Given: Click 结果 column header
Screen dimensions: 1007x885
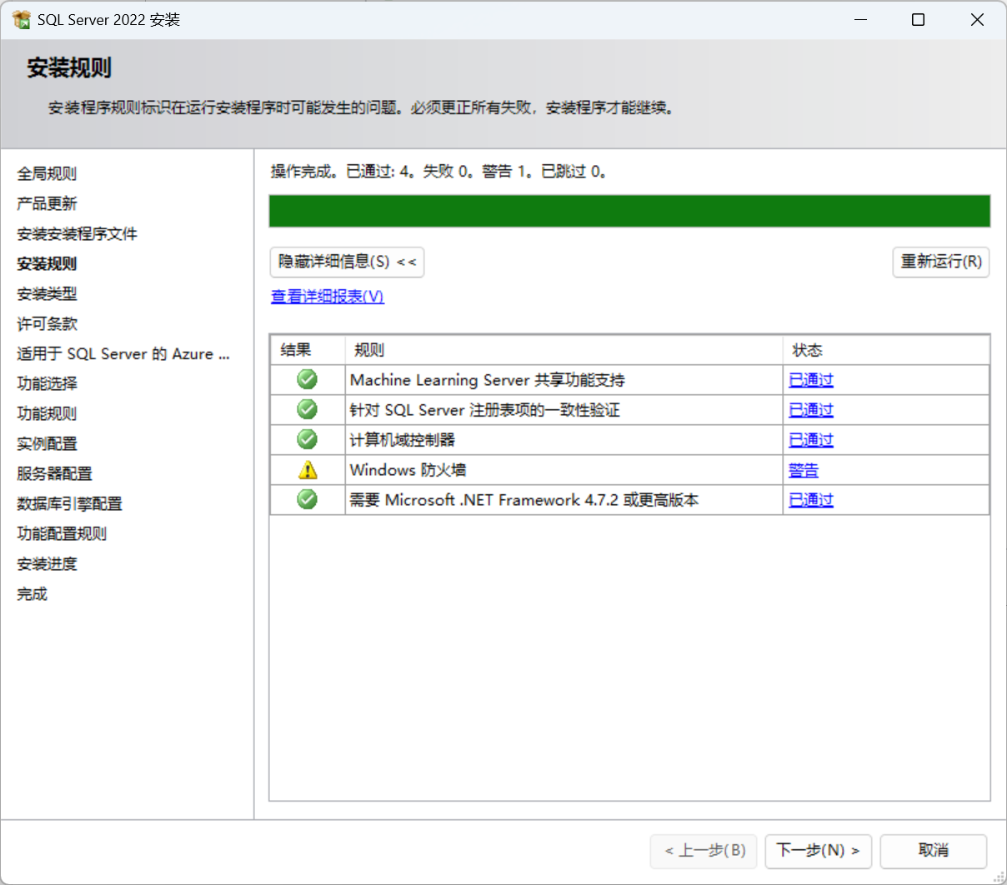Looking at the screenshot, I should 308,350.
